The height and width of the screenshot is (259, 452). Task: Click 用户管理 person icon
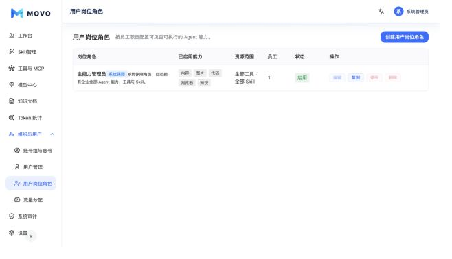(17, 166)
